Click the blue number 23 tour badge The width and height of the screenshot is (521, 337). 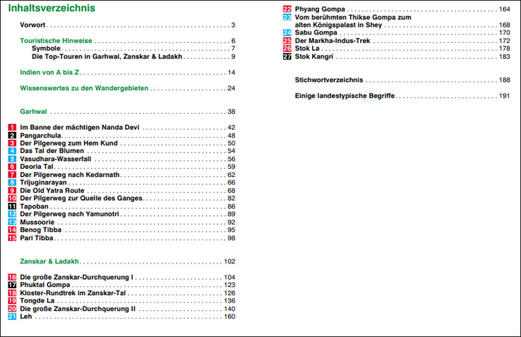[x=287, y=18]
